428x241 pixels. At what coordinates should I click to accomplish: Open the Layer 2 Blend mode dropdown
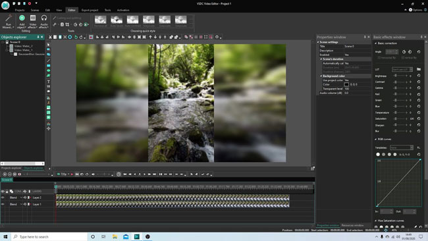(16, 198)
